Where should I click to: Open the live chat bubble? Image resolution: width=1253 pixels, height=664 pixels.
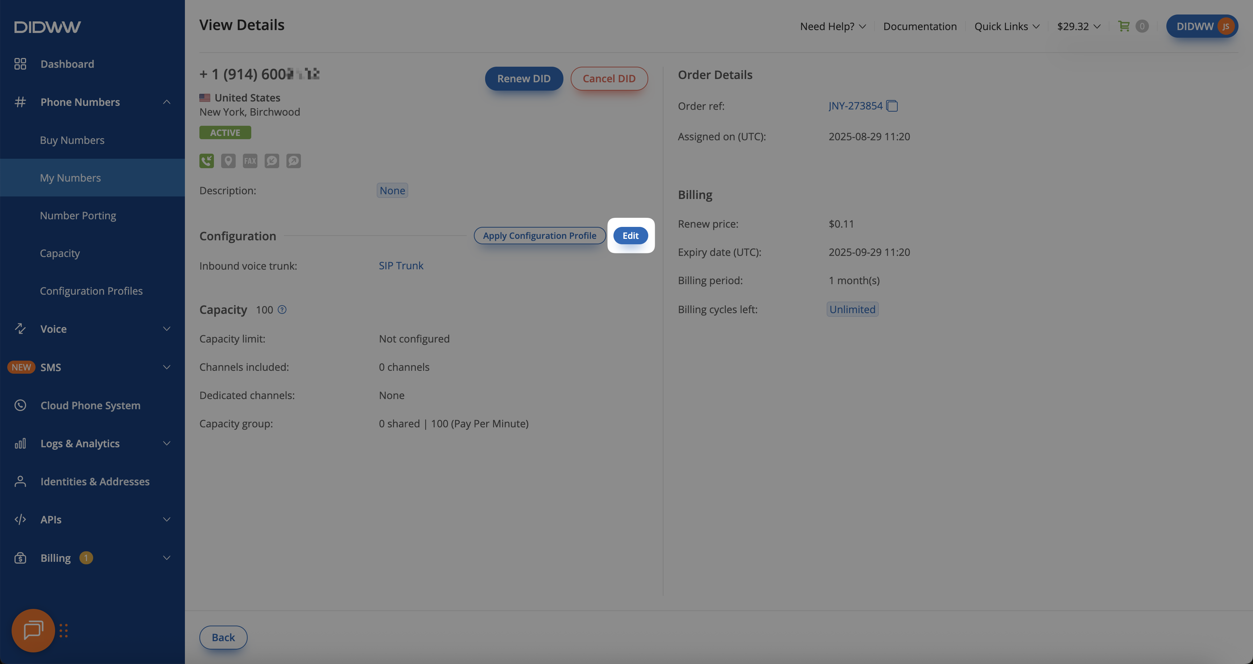(x=33, y=630)
